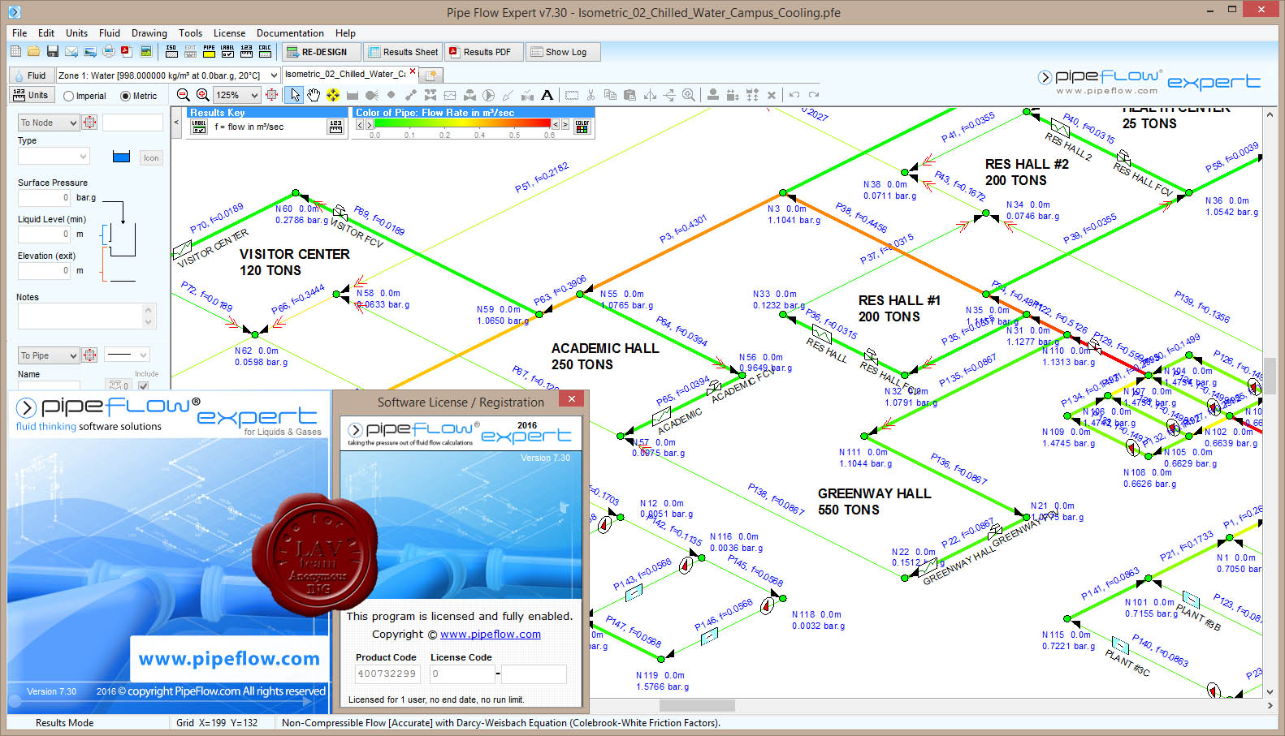
Task: Toggle the Include checkbox in pipe panel
Action: (144, 385)
